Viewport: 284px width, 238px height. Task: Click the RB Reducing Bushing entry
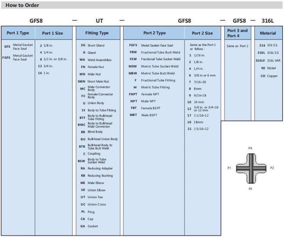(97, 176)
